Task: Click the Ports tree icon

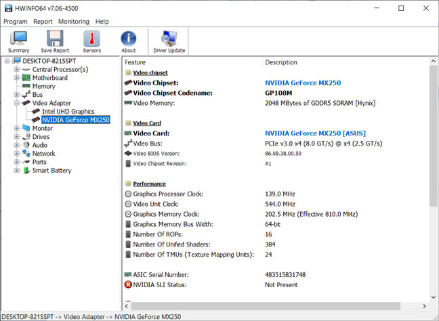Action: (x=26, y=162)
